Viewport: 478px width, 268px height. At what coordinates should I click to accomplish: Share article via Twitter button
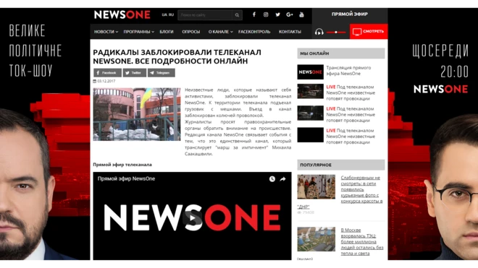click(135, 73)
